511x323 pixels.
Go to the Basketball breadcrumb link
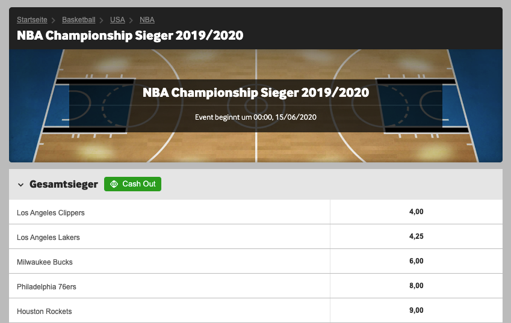[78, 20]
